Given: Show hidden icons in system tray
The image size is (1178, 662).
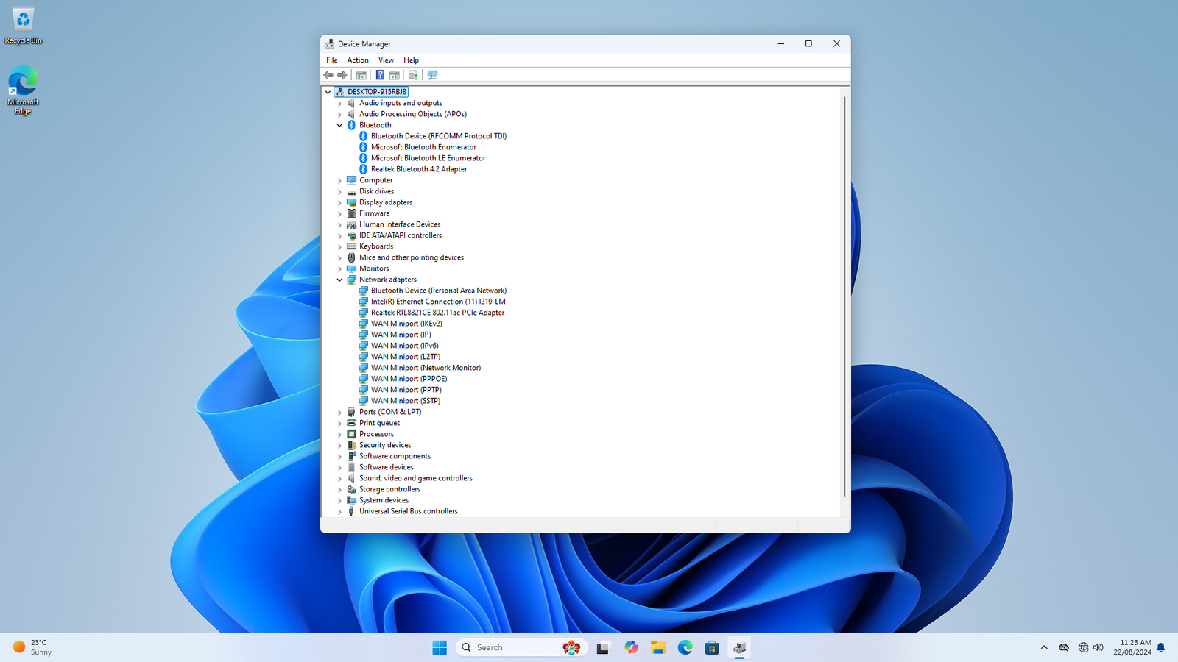Looking at the screenshot, I should 1044,647.
